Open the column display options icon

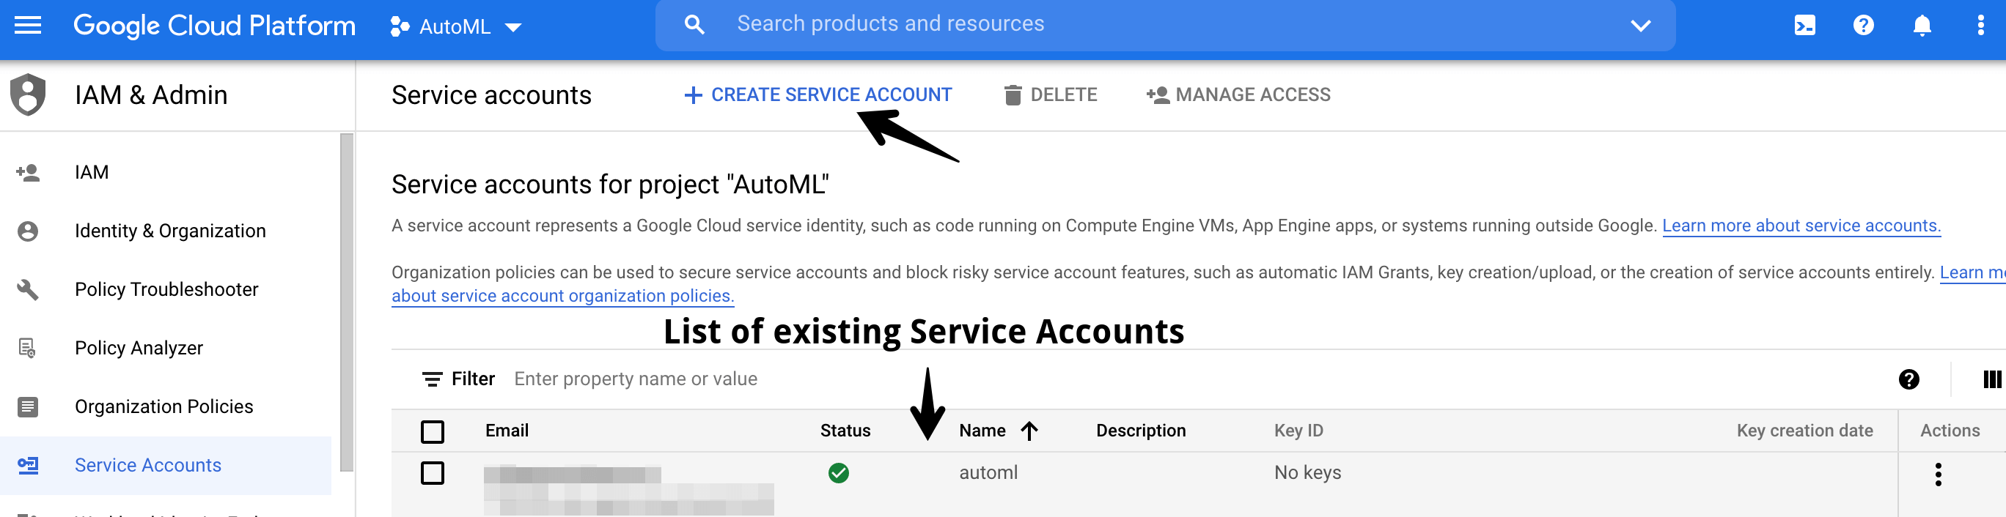coord(1991,379)
